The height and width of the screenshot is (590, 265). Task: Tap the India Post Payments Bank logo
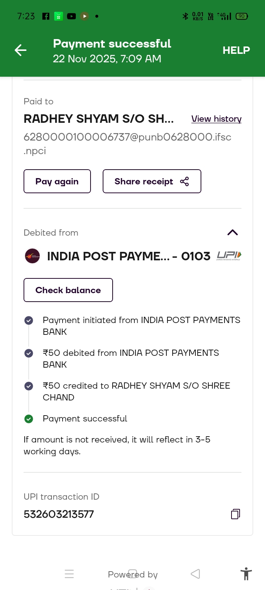(x=32, y=256)
